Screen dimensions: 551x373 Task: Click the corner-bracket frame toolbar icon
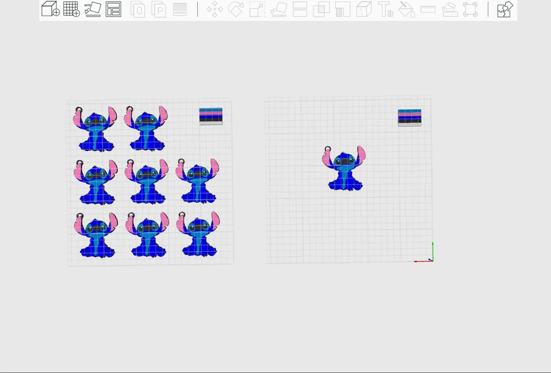471,9
